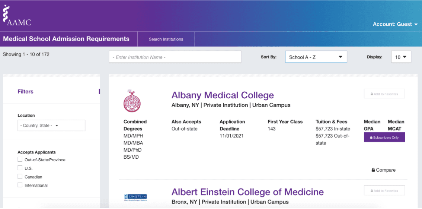Add Albany Medical College to Favorites
422x209 pixels.
click(x=384, y=94)
